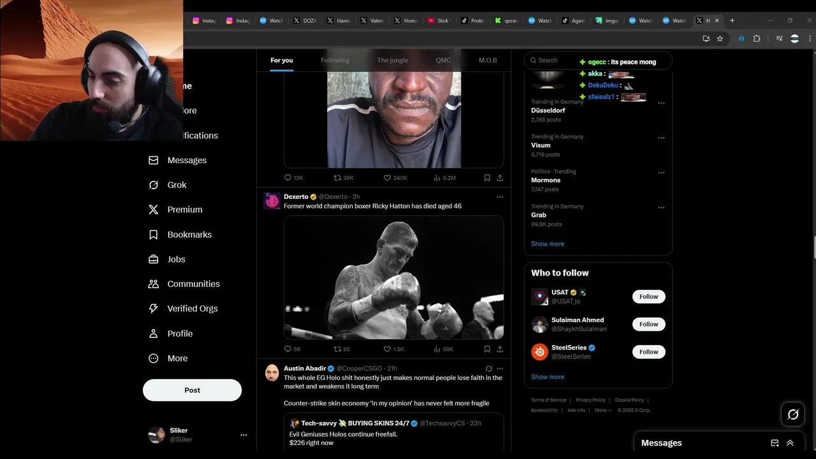Bookmark this page with the star icon
Viewport: 816px width, 459px height.
click(720, 38)
